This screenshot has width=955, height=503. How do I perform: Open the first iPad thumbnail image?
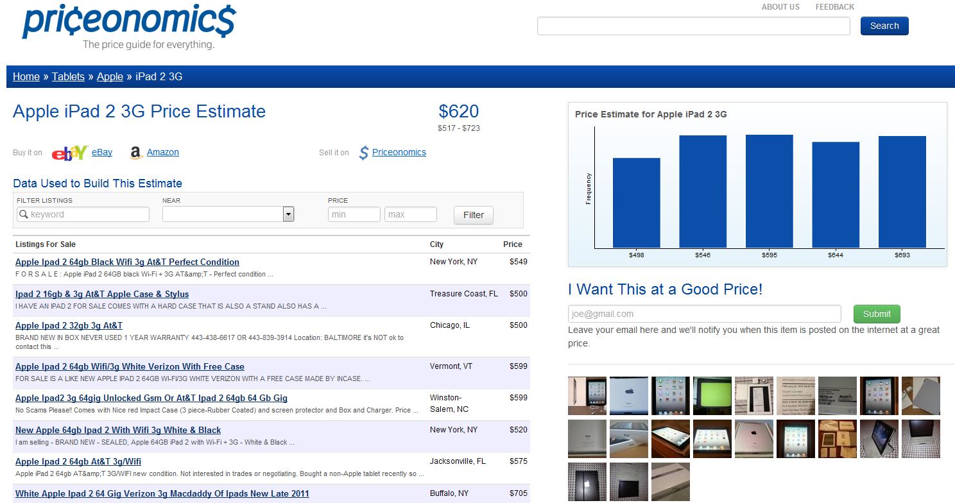pos(587,396)
